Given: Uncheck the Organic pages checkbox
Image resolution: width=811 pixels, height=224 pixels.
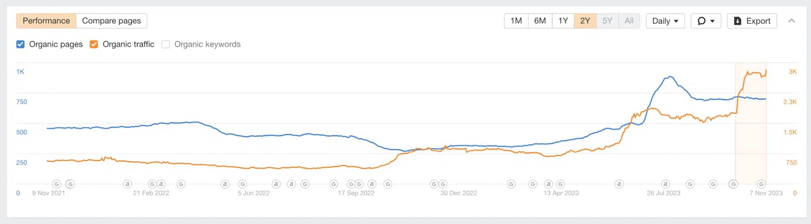Looking at the screenshot, I should point(20,44).
